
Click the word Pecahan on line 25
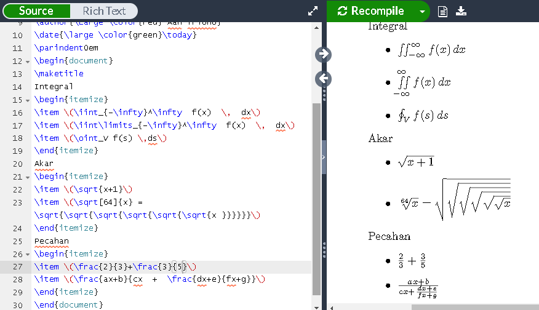(x=52, y=241)
